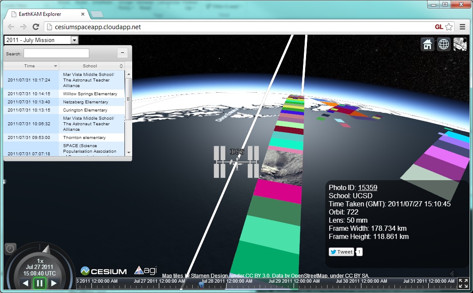Click the current-time marker on timeline
Viewport: 473px width, 293px height.
(x=201, y=284)
